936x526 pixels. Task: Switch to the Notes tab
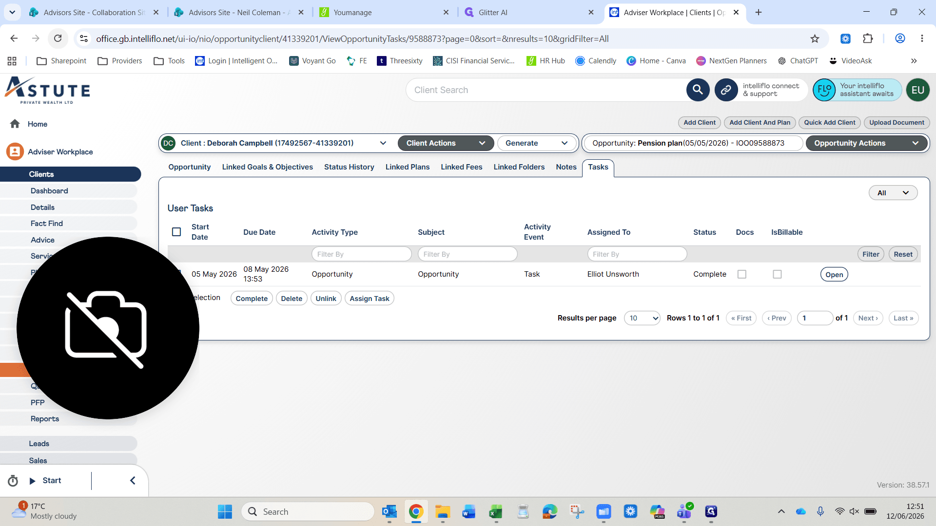click(x=566, y=167)
